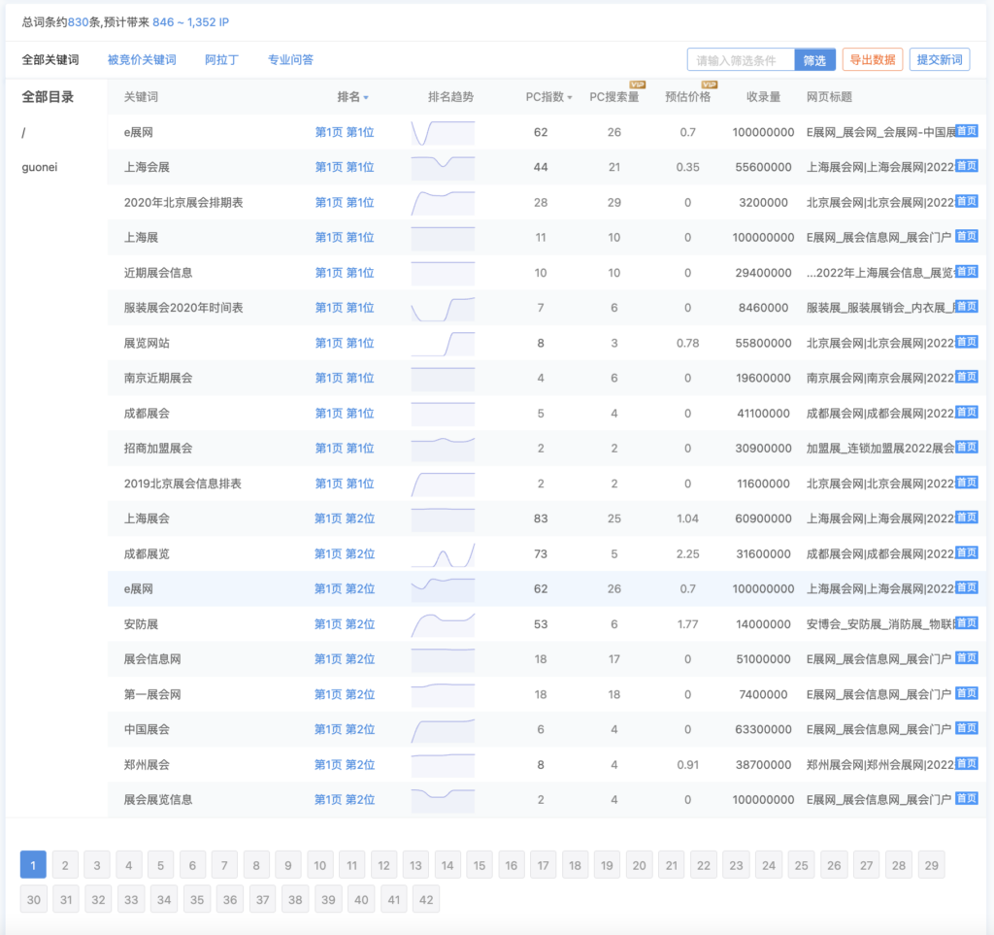Click the 首页 badge in the 安防展 row
The width and height of the screenshot is (994, 935).
click(966, 623)
